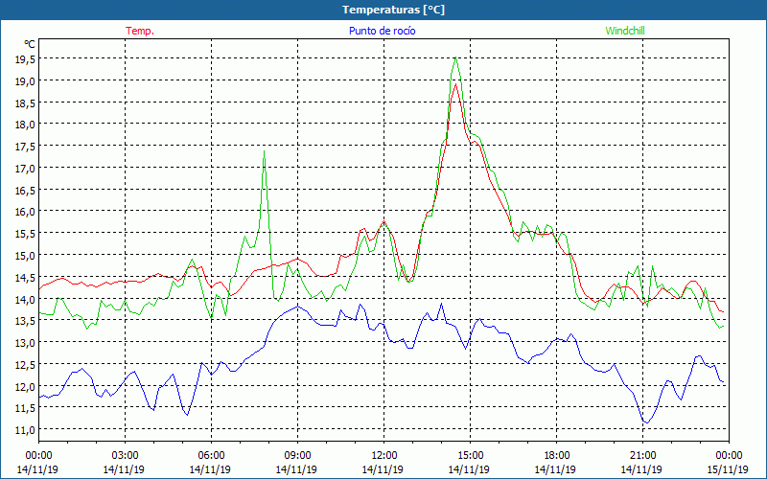Click the 15/11/19 date label on the x-axis
Viewport: 767px width, 479px height.
point(729,469)
